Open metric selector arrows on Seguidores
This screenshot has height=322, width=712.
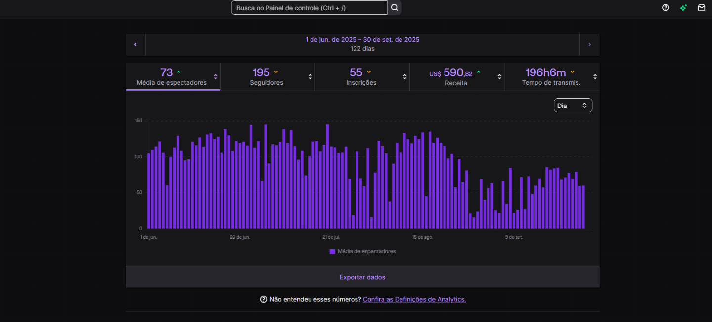(x=310, y=76)
